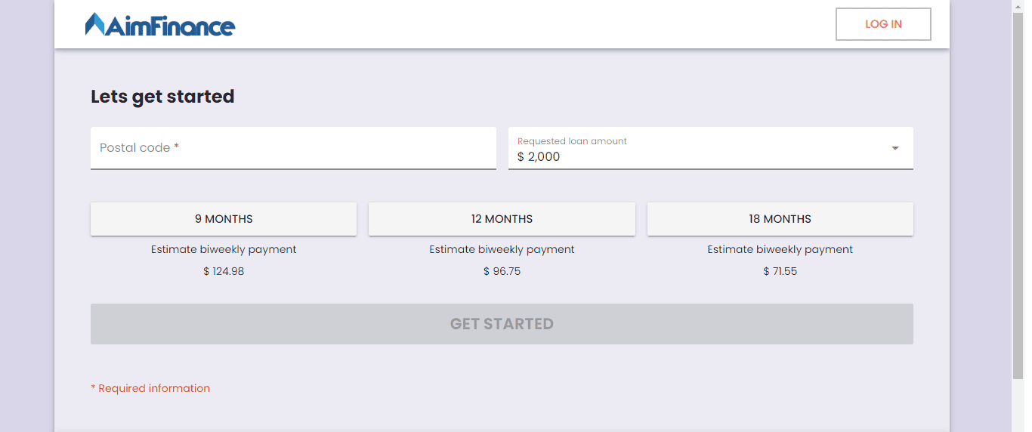Click the $ 71.55 biweekly payment amount
The width and height of the screenshot is (1032, 432).
[x=780, y=271]
